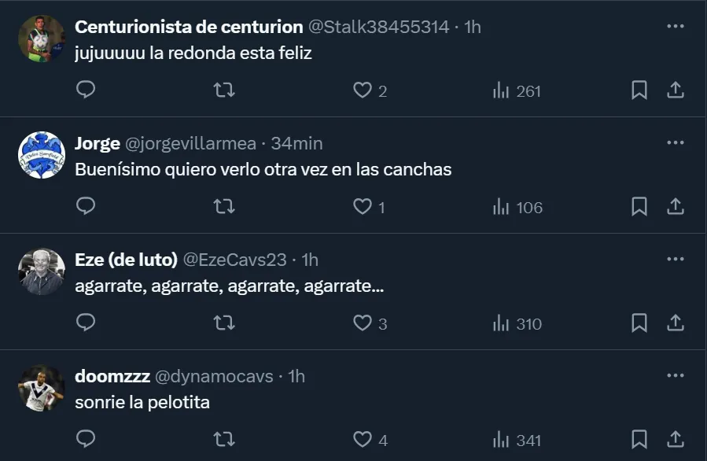The width and height of the screenshot is (707, 461).
Task: View analytics for doomzzz's tweet
Action: click(x=517, y=441)
